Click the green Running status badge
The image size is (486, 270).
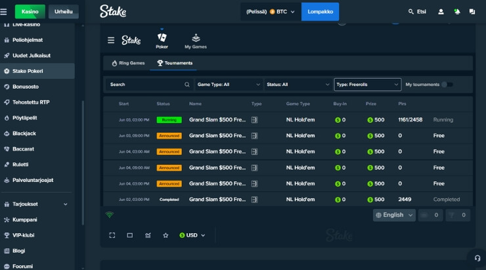(x=169, y=120)
